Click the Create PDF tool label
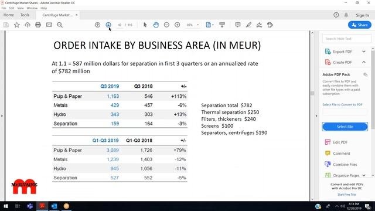Viewport: 375px width, 211px height. pos(342,62)
